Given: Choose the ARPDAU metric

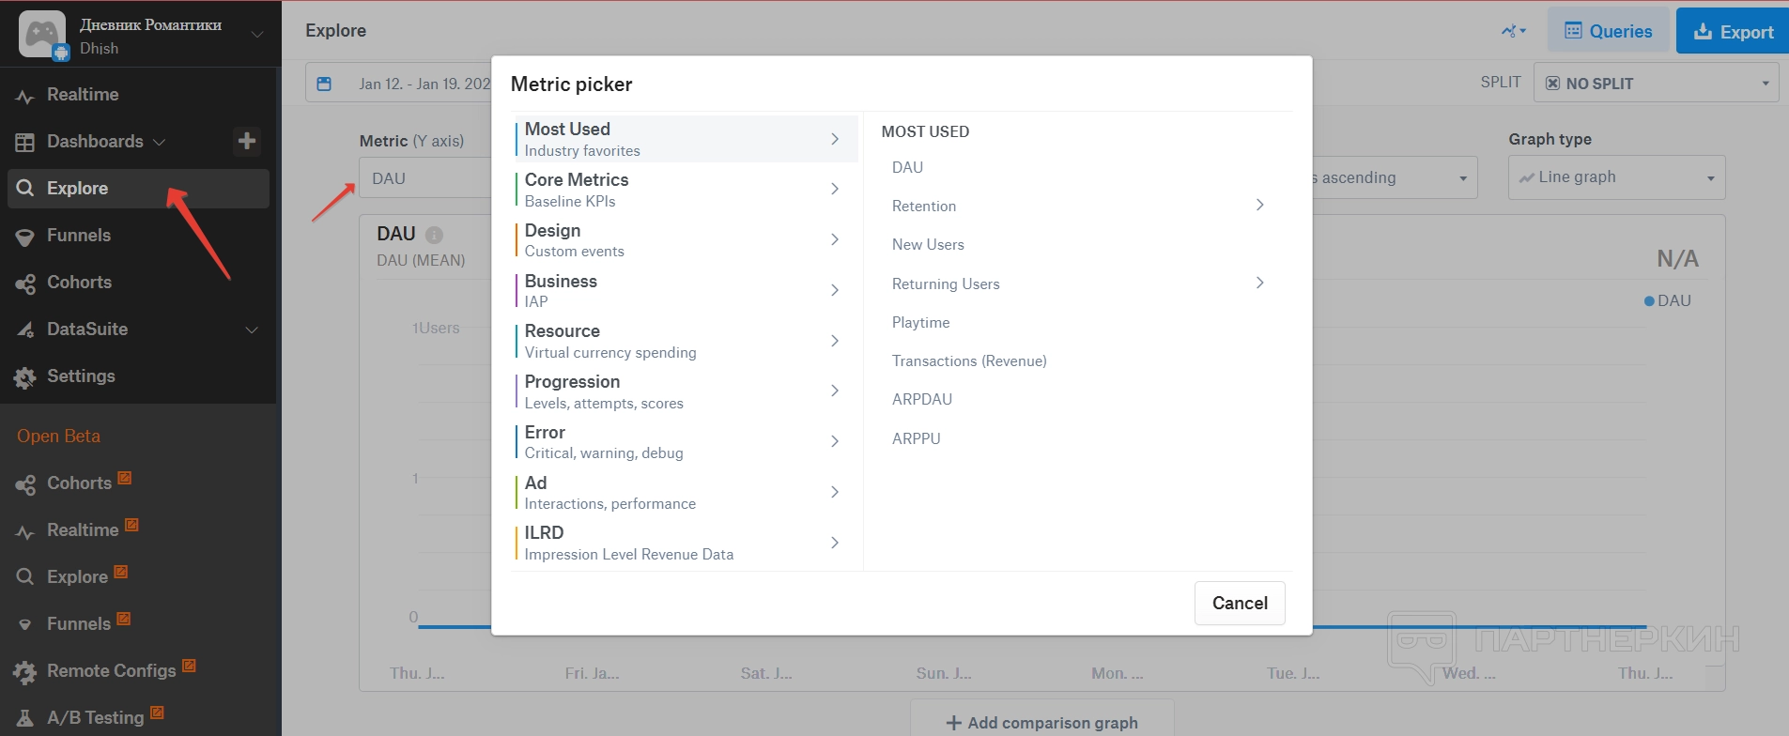Looking at the screenshot, I should click(921, 399).
